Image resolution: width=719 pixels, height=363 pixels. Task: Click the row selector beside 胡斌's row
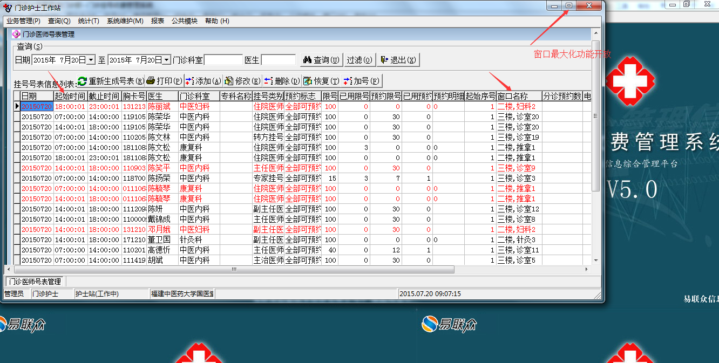pyautogui.click(x=17, y=261)
